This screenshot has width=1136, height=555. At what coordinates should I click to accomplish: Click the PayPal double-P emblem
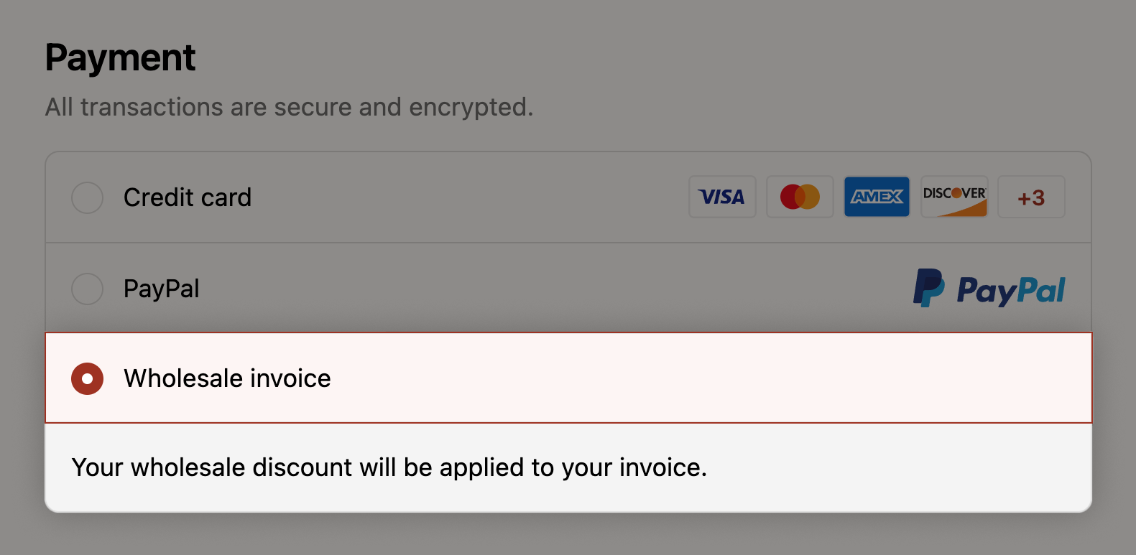[928, 289]
